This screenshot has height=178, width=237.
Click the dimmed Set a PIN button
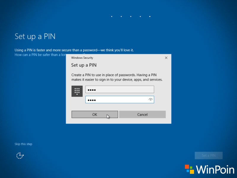point(209,155)
